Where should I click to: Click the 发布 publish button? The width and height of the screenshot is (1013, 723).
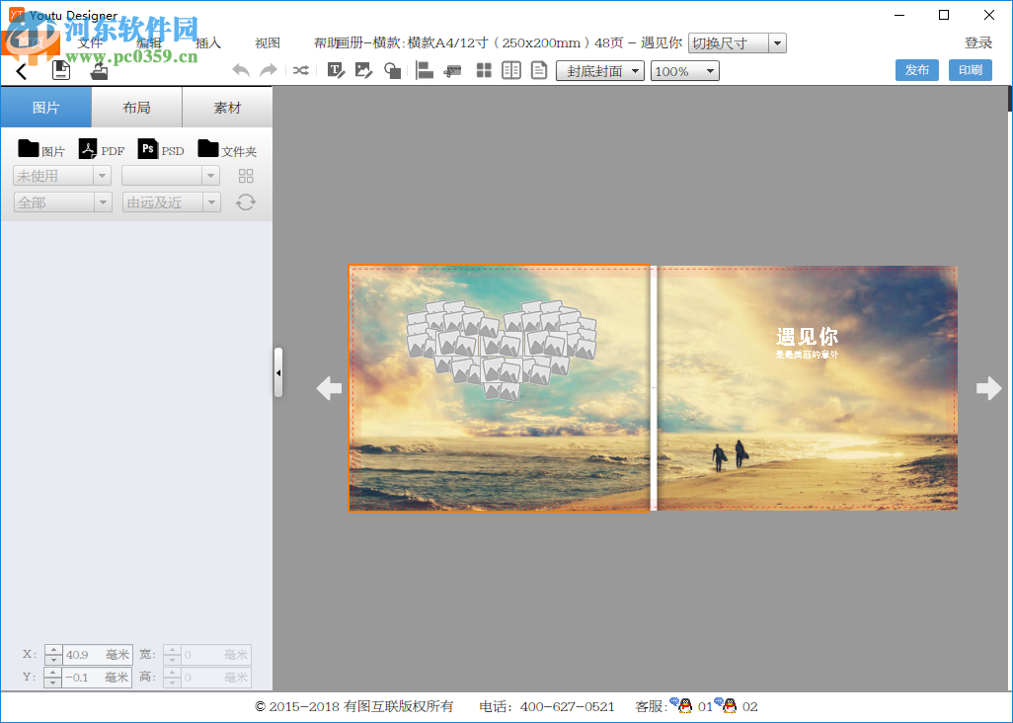point(916,70)
